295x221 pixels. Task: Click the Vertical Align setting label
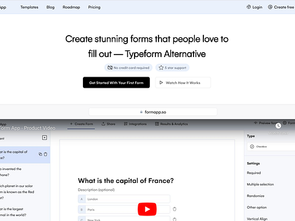click(x=257, y=219)
